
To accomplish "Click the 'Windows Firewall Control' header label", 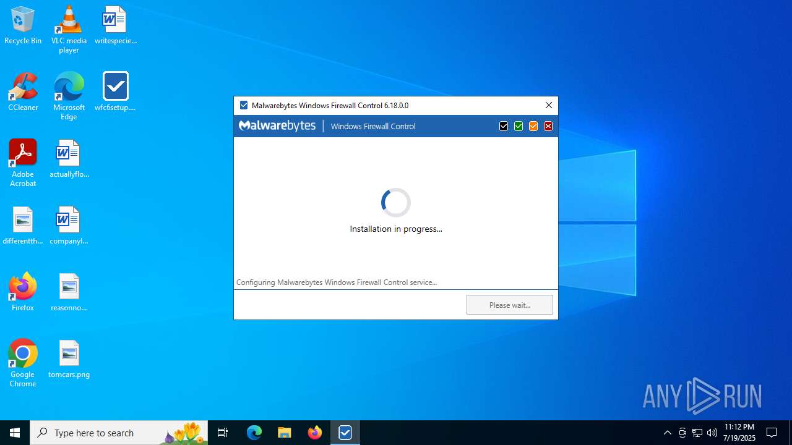I will coord(373,126).
